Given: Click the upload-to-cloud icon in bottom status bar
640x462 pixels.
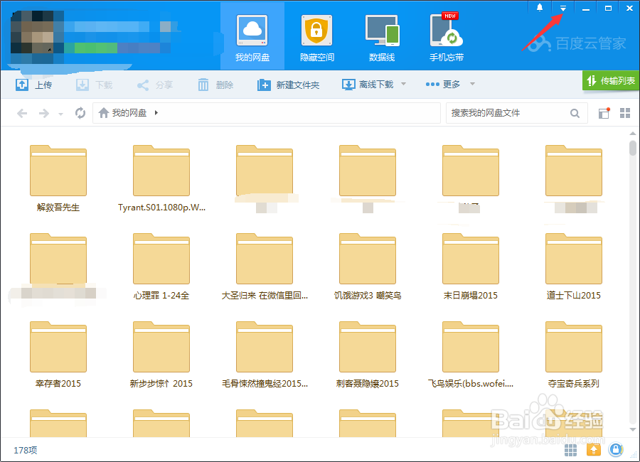Looking at the screenshot, I should 594,450.
